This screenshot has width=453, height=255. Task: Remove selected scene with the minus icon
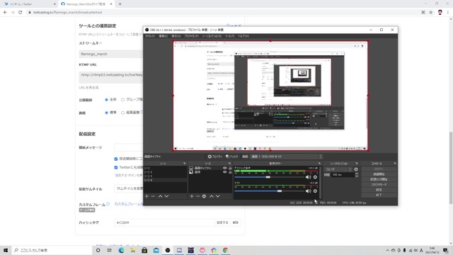(153, 196)
